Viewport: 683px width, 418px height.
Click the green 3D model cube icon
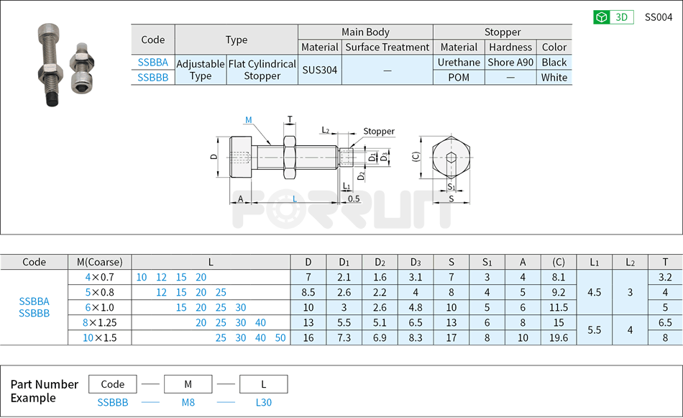point(601,16)
